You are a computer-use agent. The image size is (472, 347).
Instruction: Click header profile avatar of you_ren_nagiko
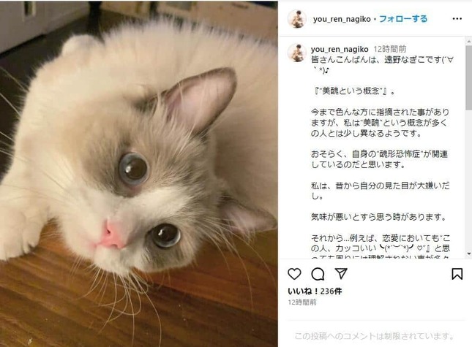(297, 19)
